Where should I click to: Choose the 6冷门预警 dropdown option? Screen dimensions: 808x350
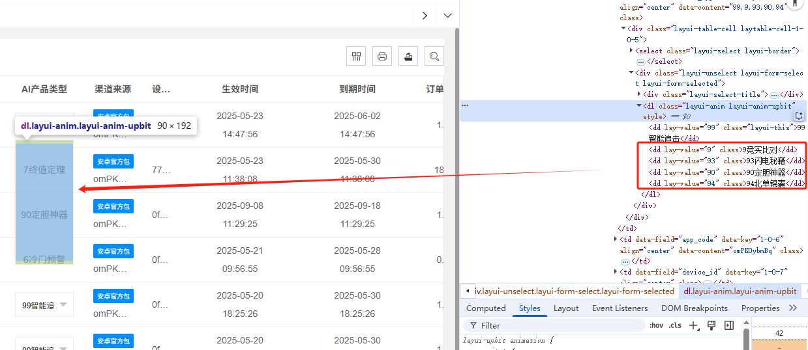click(x=44, y=259)
